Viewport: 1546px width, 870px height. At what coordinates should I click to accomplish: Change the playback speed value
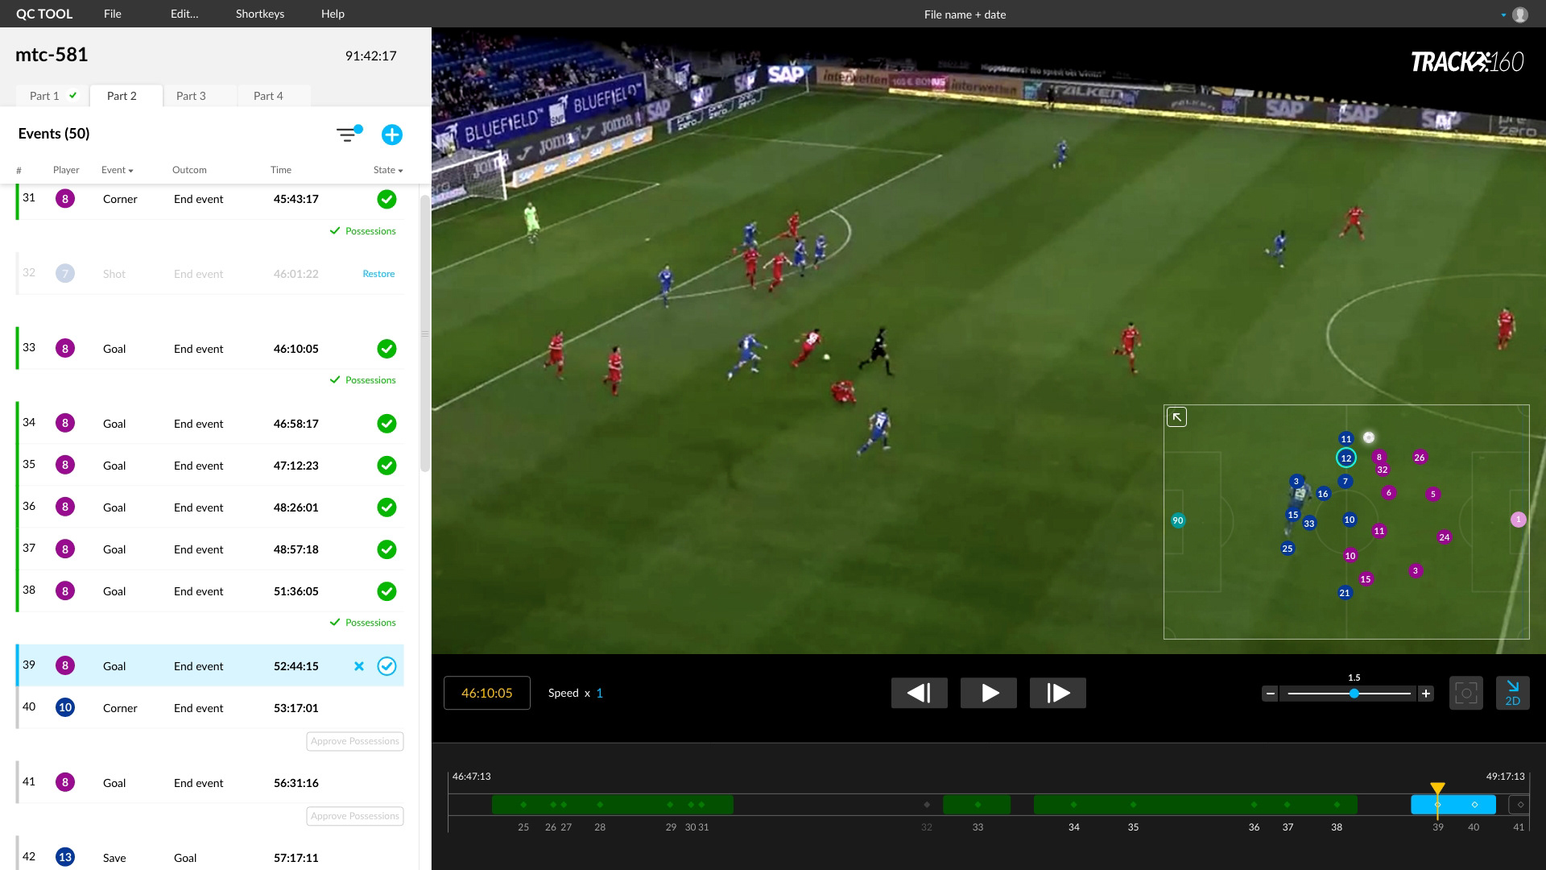tap(599, 693)
